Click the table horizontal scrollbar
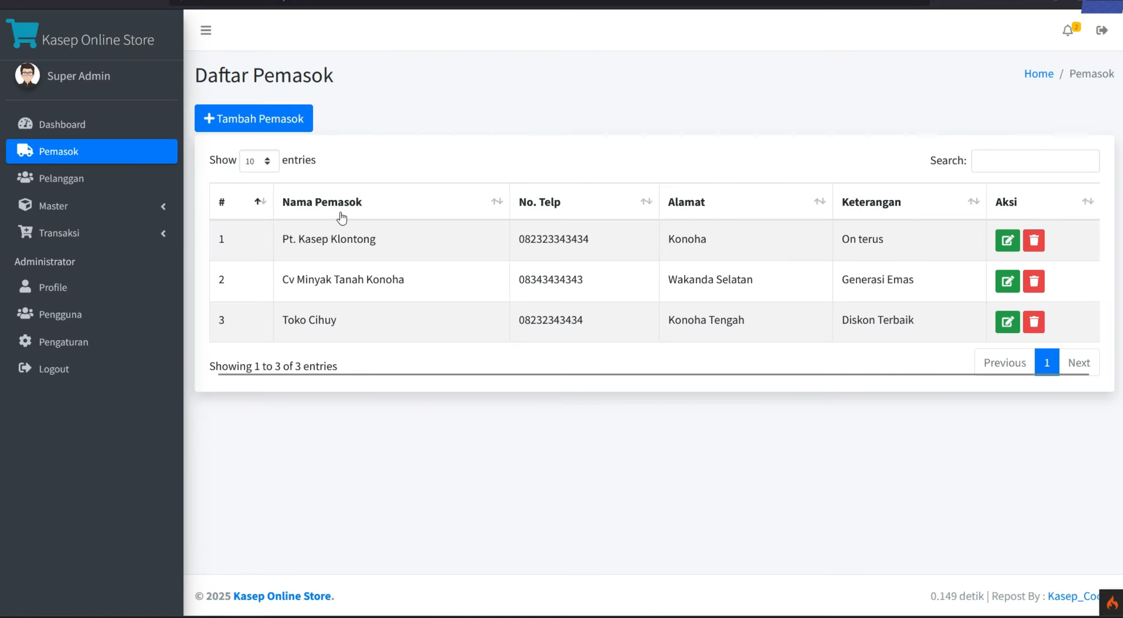Viewport: 1123px width, 618px height. point(653,375)
